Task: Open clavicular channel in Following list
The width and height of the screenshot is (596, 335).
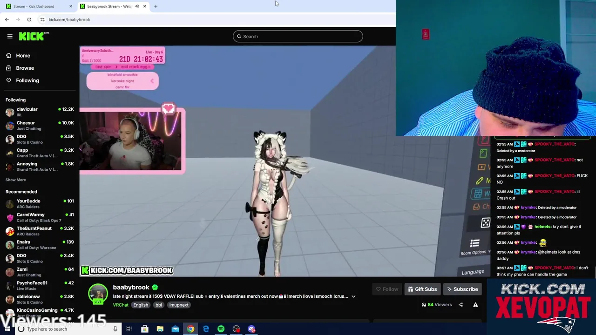Action: coord(40,112)
